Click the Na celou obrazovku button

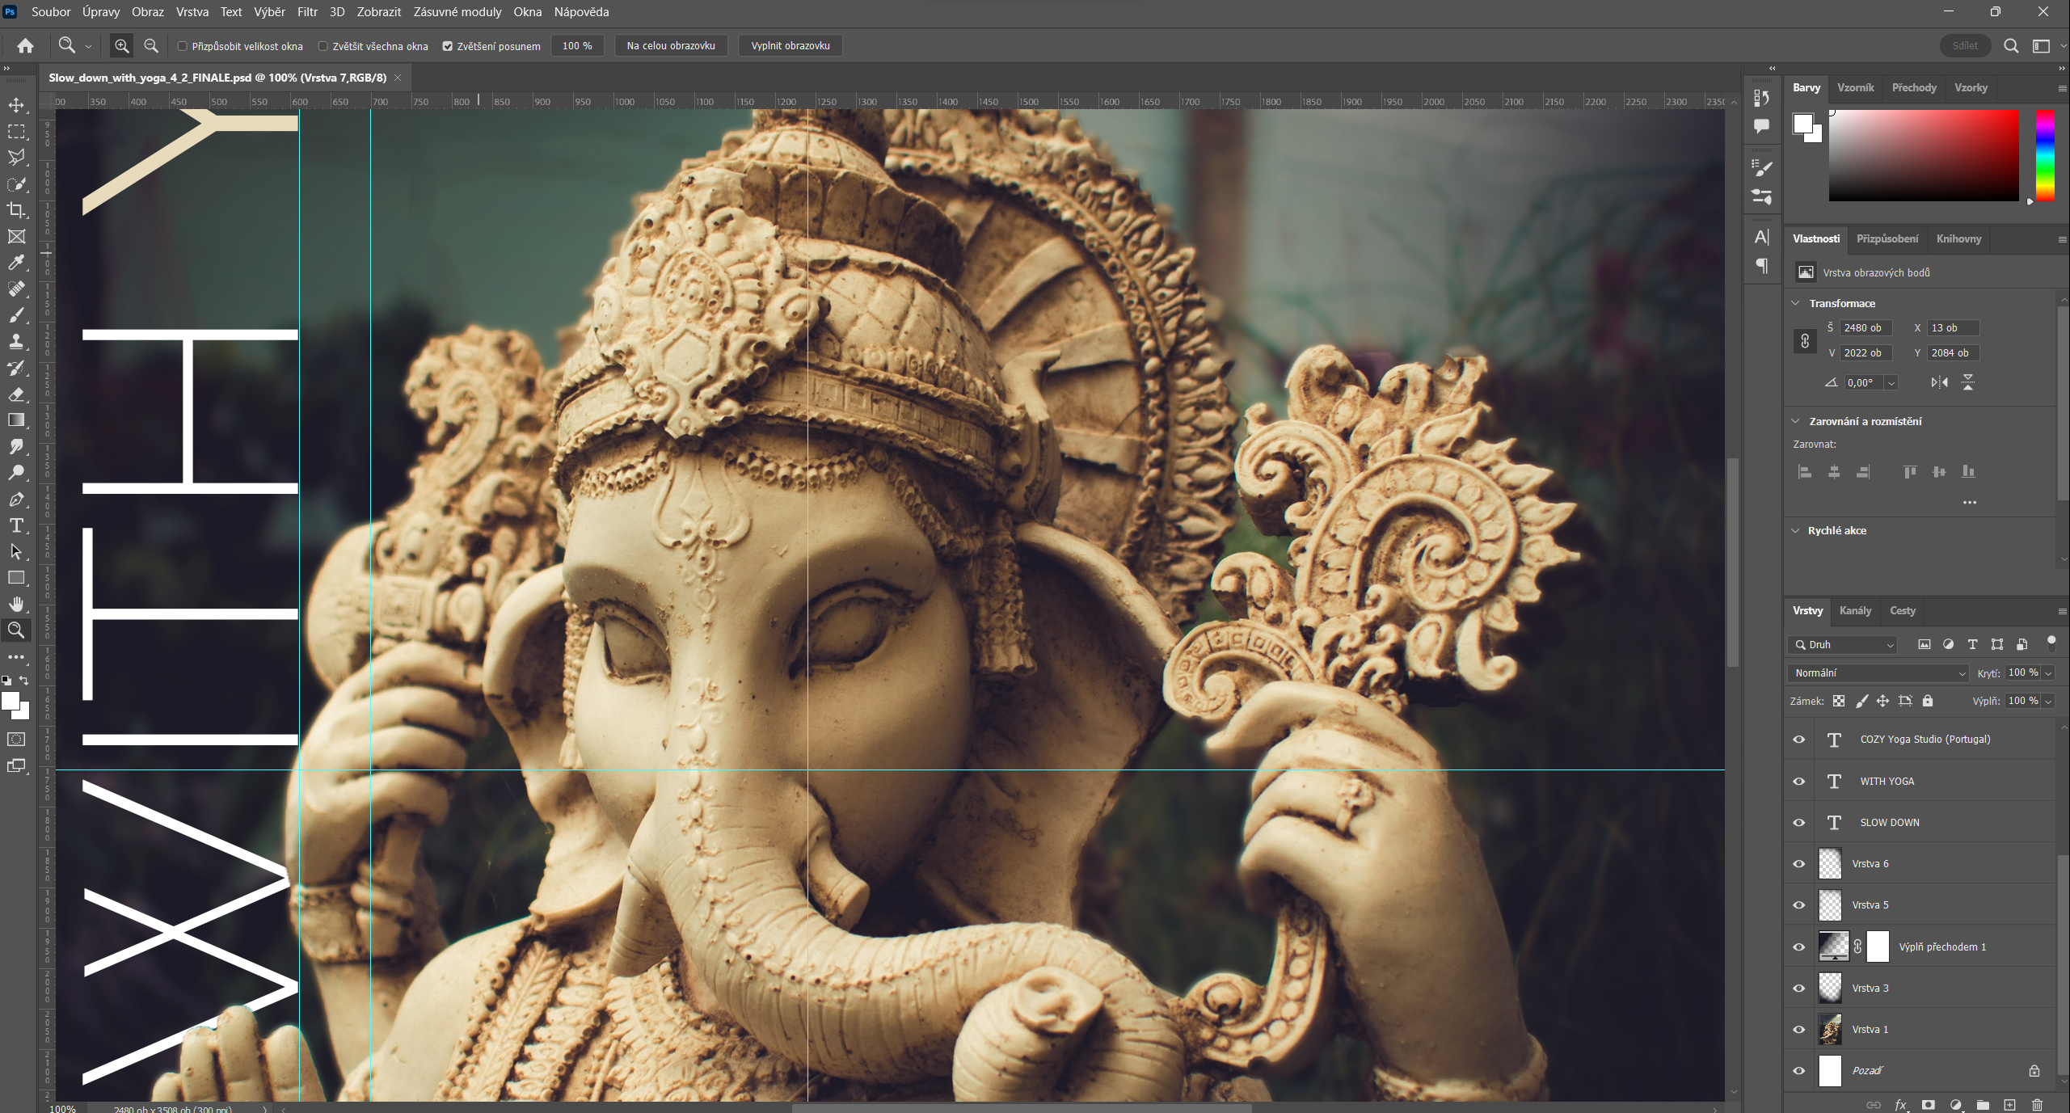point(670,46)
